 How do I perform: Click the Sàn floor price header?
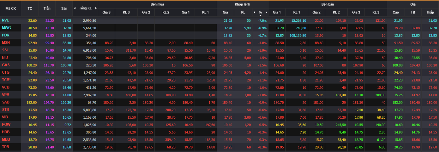(64, 8)
